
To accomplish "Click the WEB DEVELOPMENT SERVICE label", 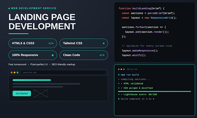I will (x=34, y=8).
